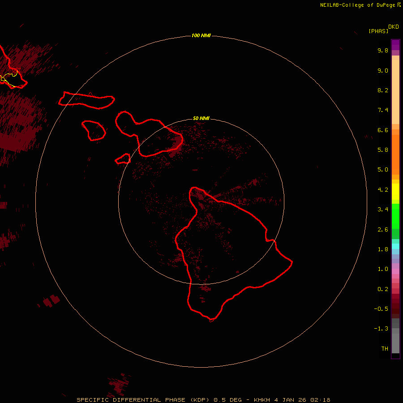The image size is (403, 403).
Task: Click the [PHAS] label above the color scale
Action: 378,31
